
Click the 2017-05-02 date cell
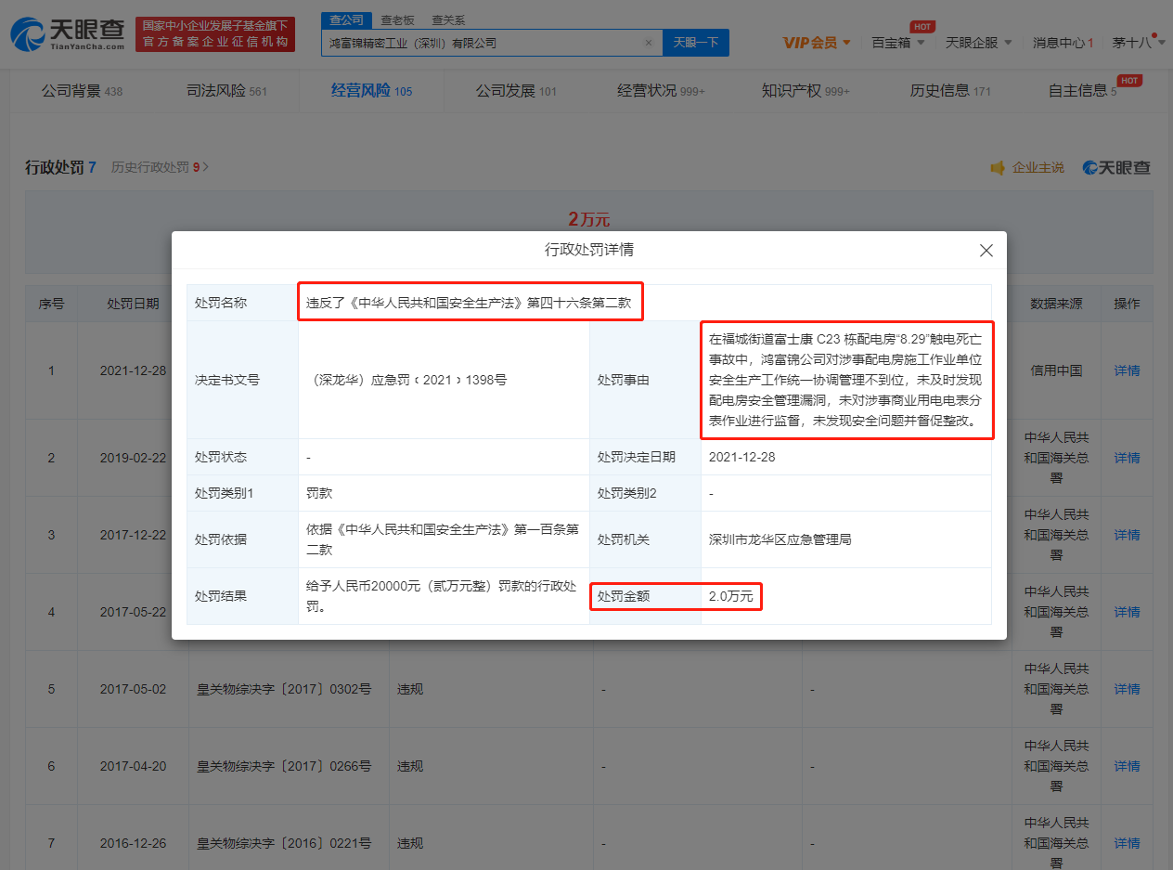(x=133, y=689)
